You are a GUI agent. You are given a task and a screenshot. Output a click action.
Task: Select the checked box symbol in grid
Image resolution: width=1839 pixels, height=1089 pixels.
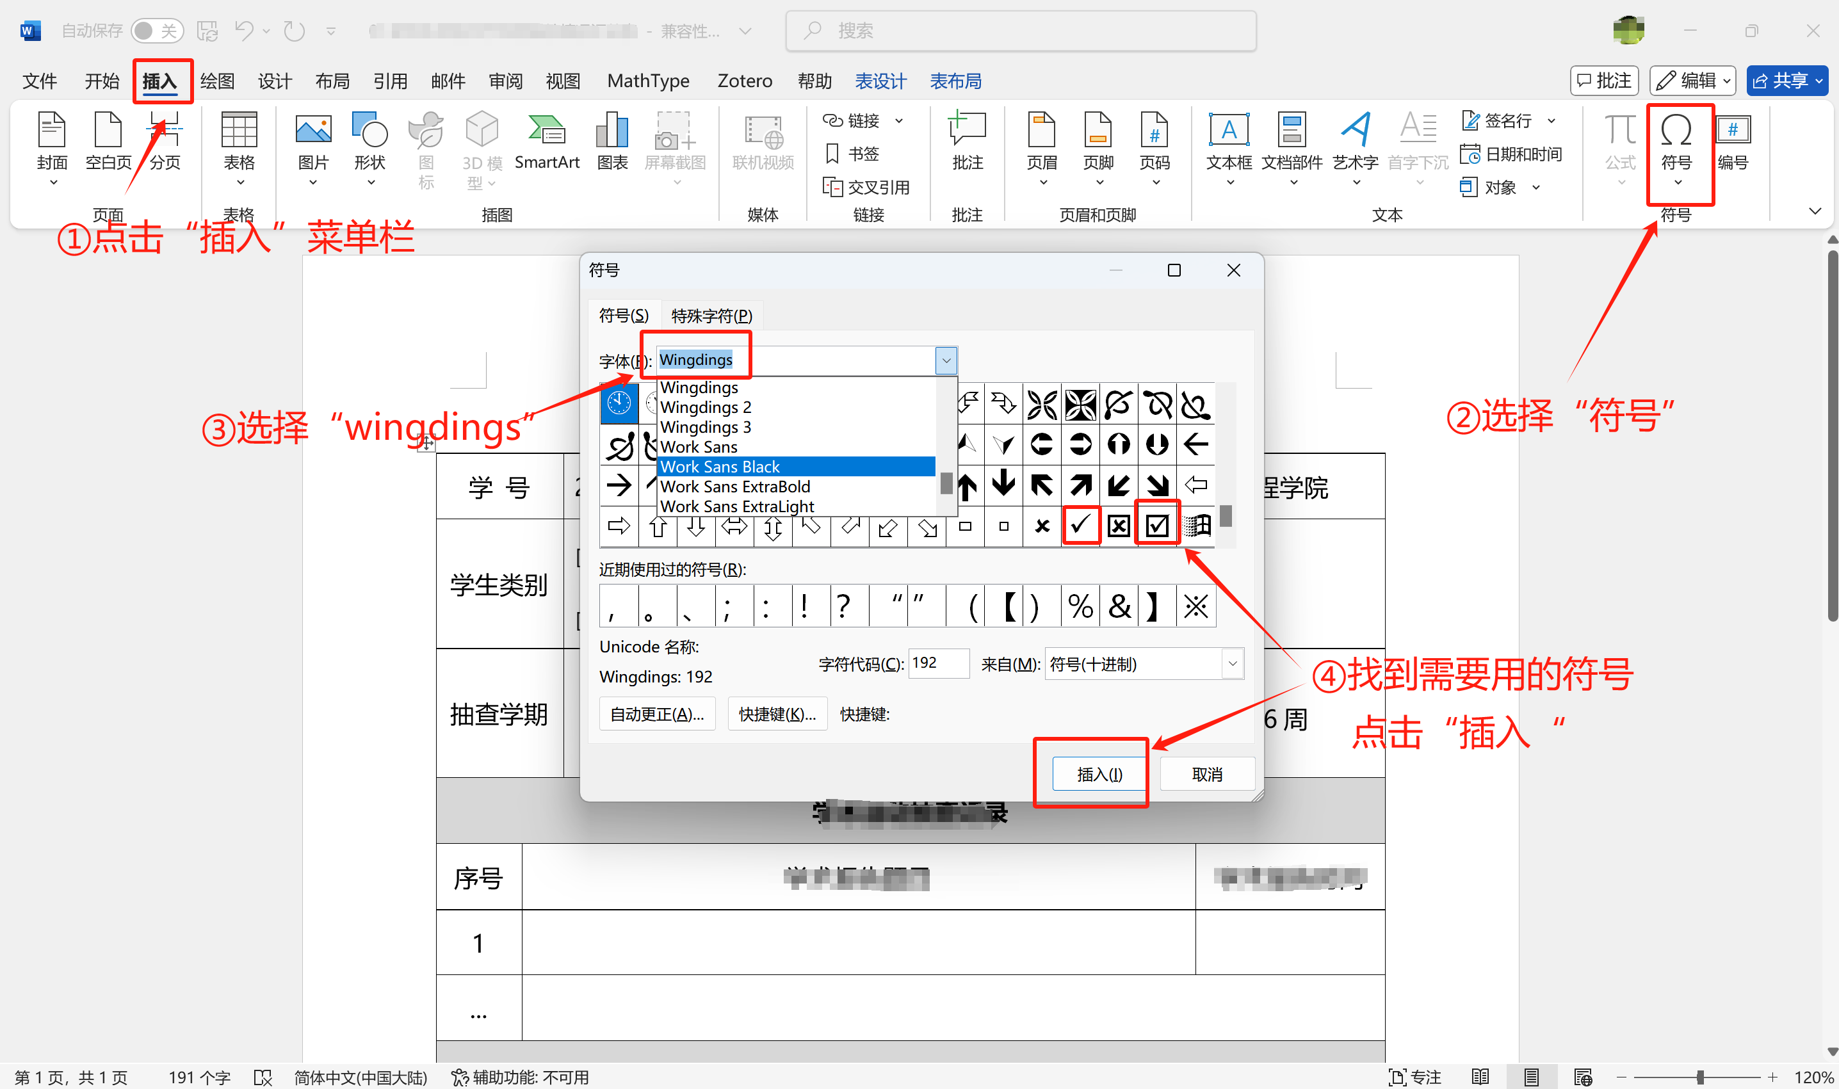pyautogui.click(x=1157, y=526)
